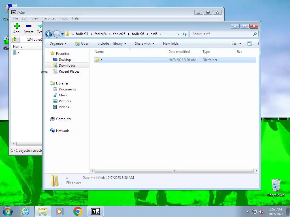Open Favorites menu in 7-Zip

click(x=49, y=18)
